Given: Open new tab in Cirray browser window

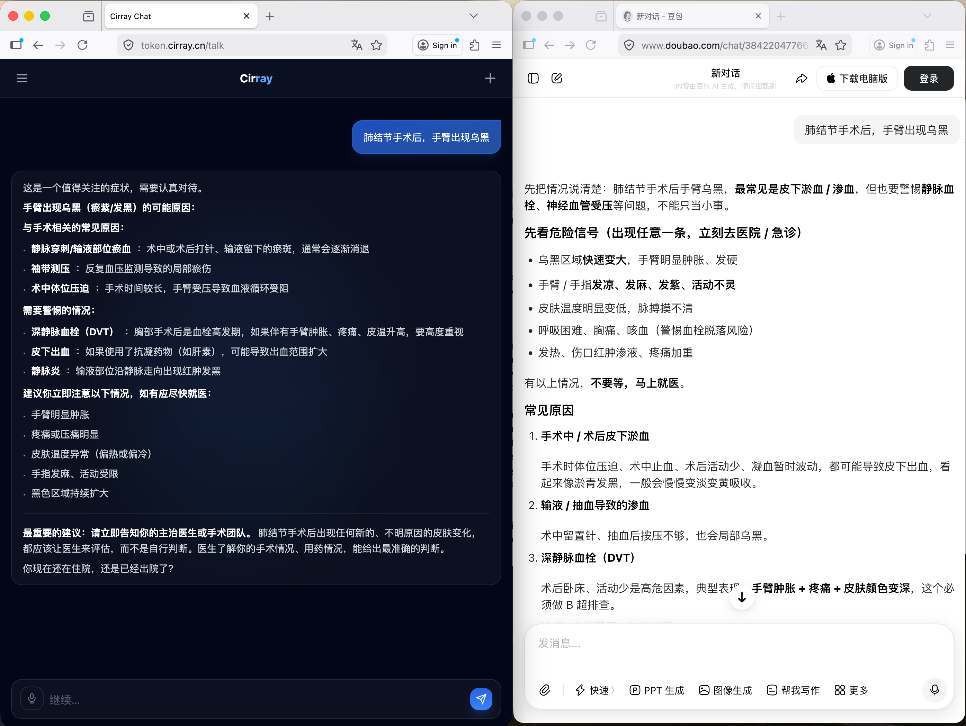Looking at the screenshot, I should tap(270, 17).
